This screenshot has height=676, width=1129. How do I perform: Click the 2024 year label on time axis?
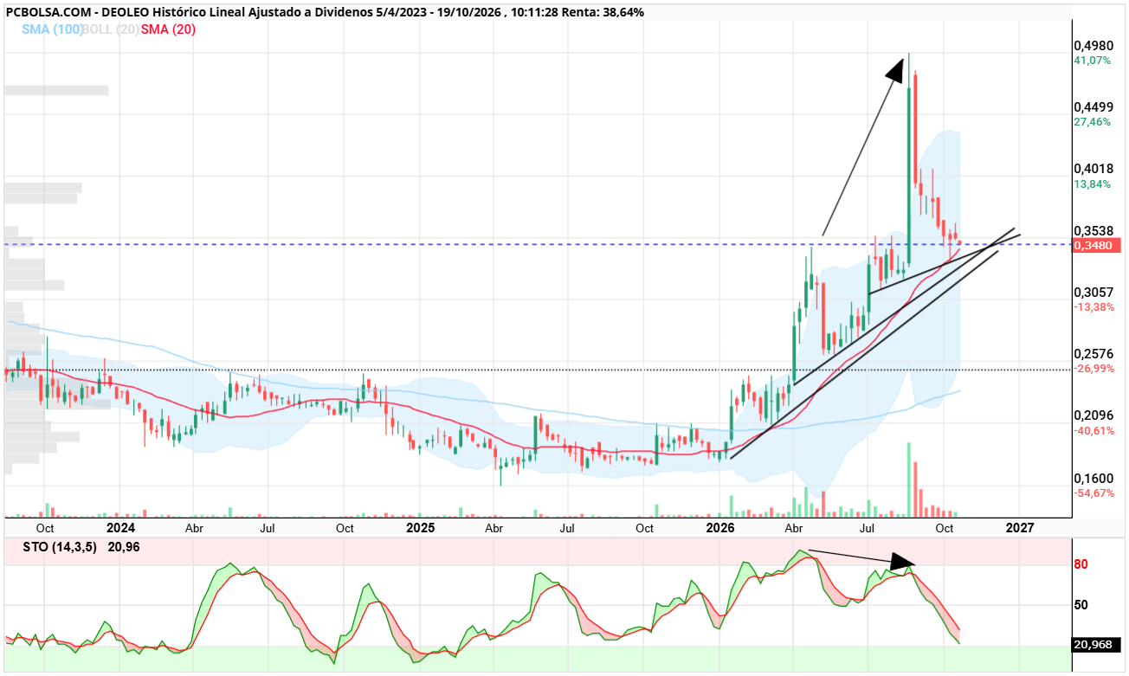pos(120,528)
